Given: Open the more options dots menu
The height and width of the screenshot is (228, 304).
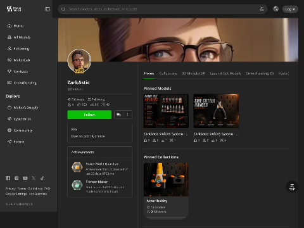Looking at the screenshot, I should 127,115.
